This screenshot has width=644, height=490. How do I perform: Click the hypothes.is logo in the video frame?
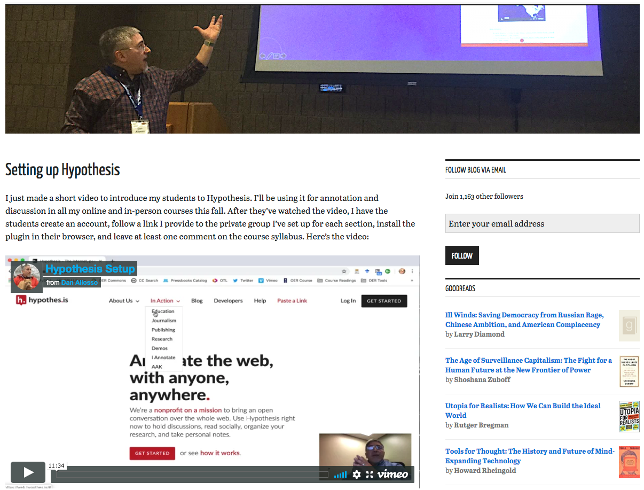42,300
